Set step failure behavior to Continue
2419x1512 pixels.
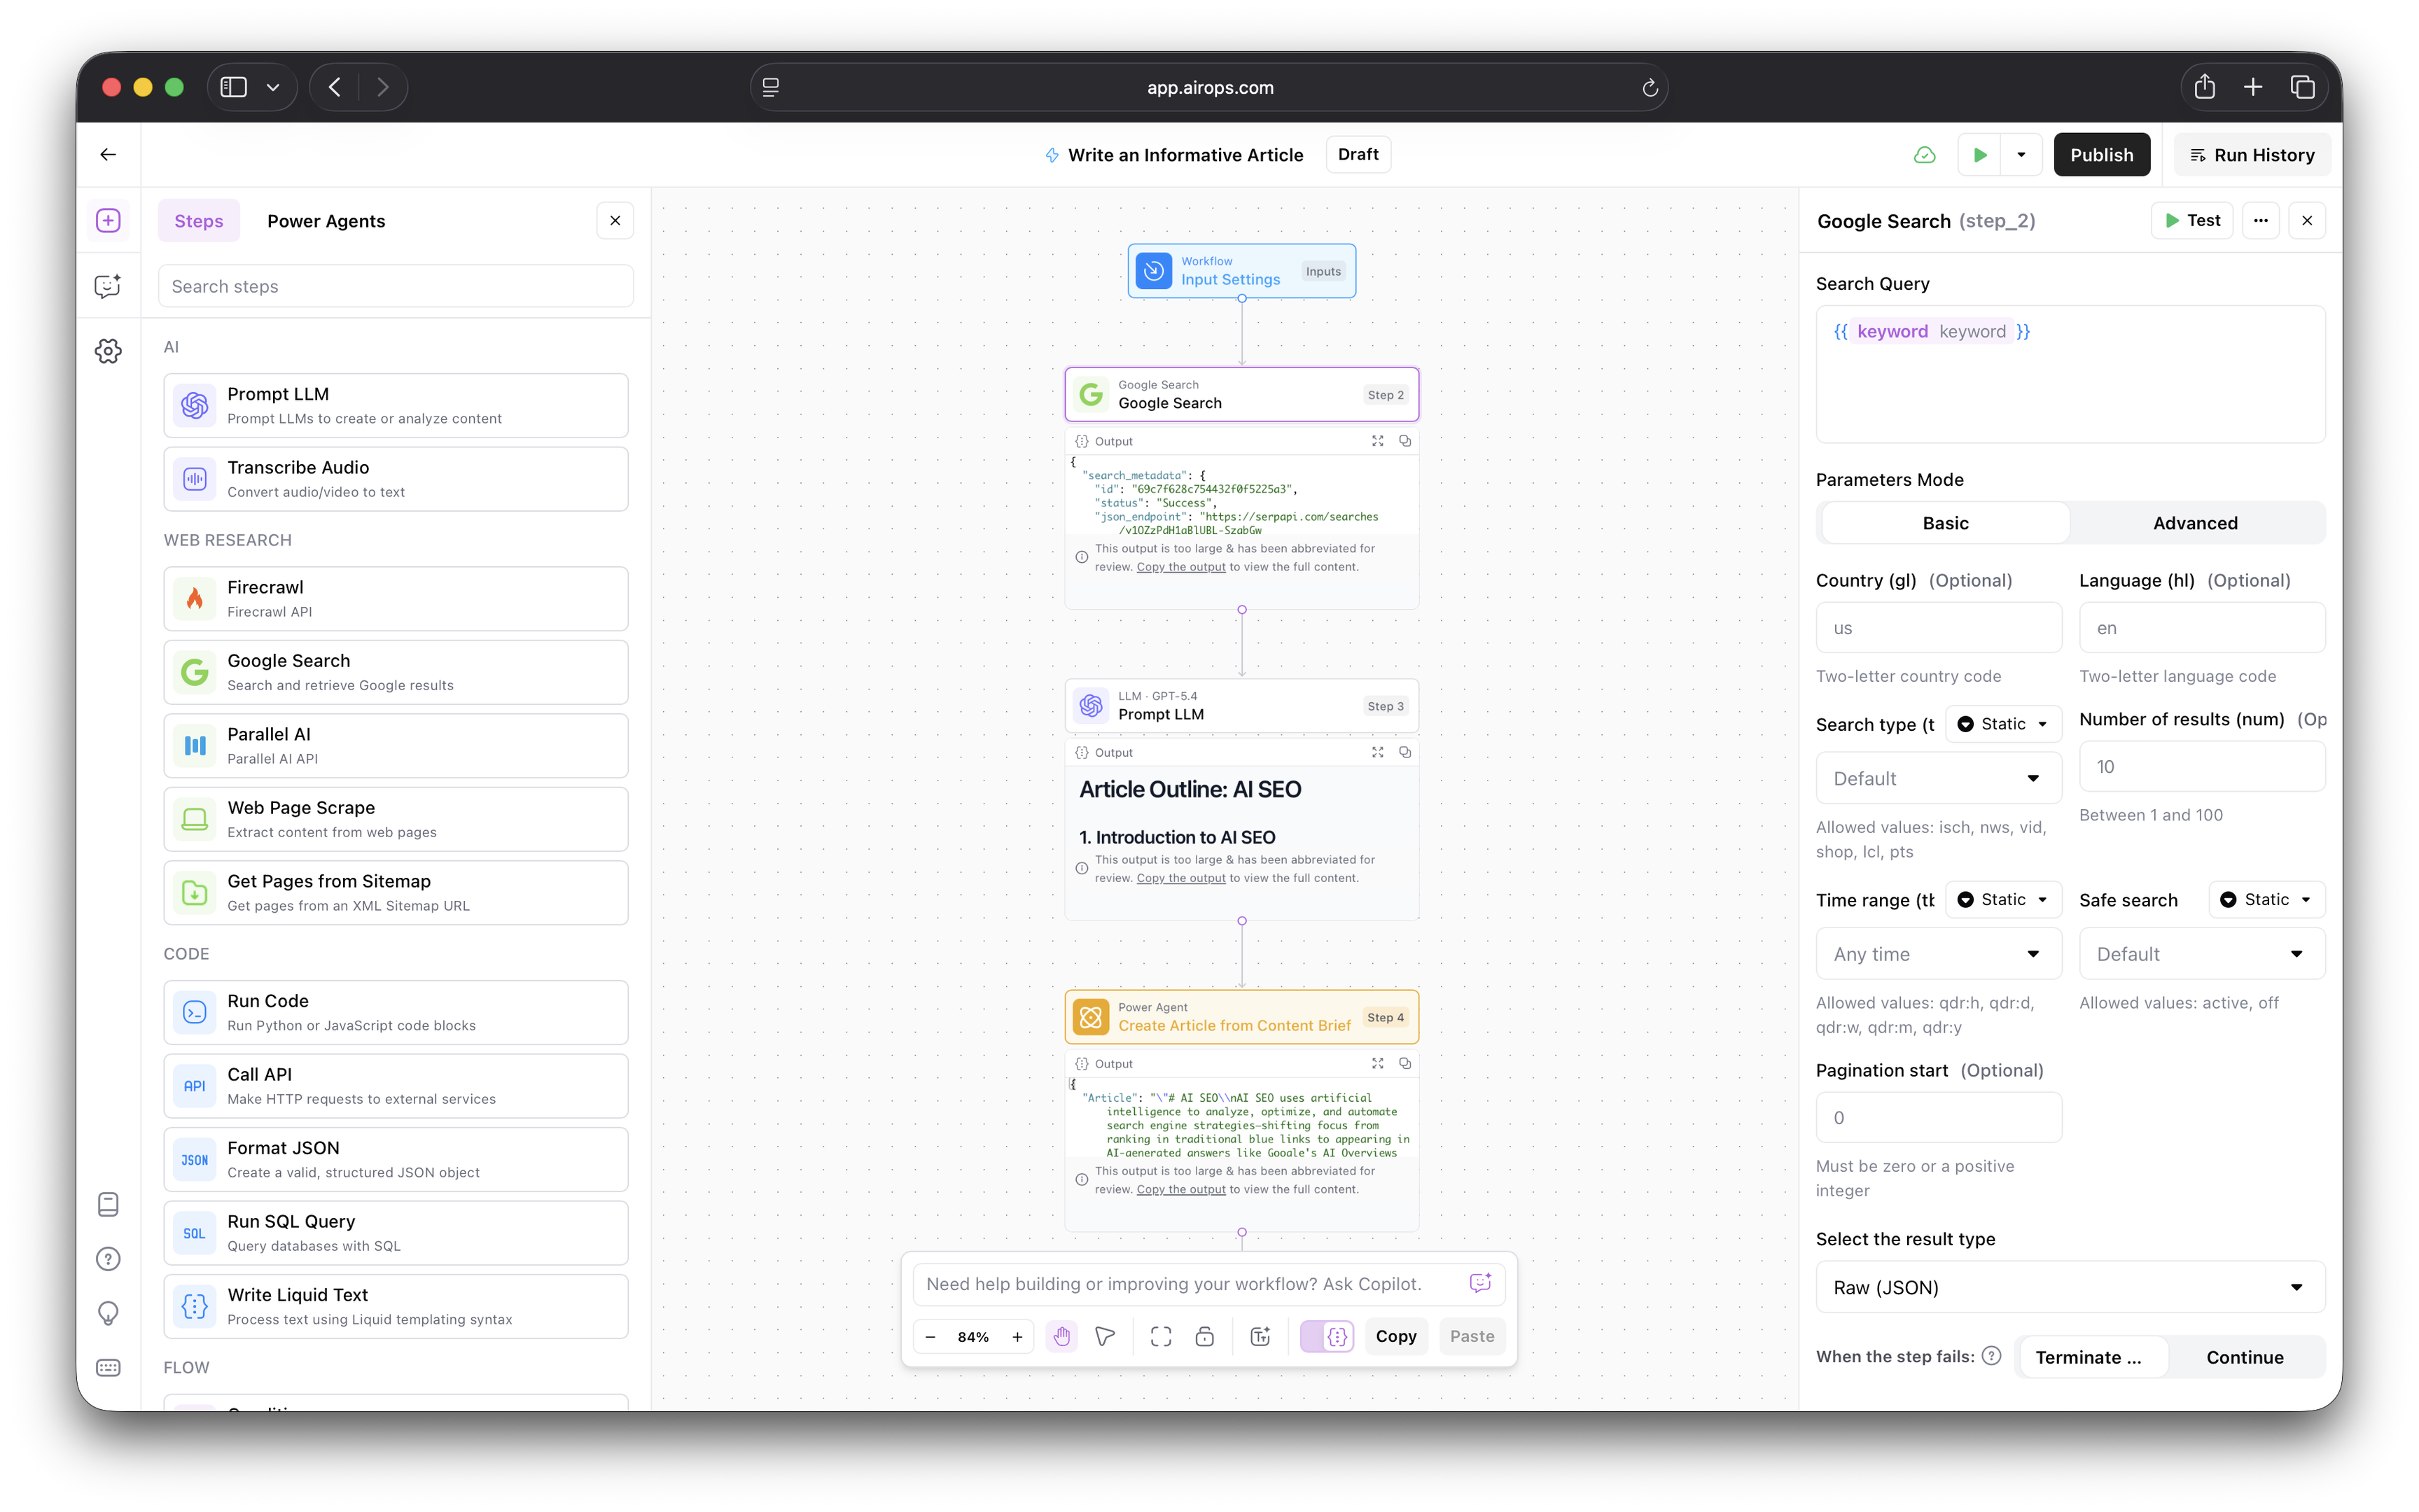point(2244,1357)
